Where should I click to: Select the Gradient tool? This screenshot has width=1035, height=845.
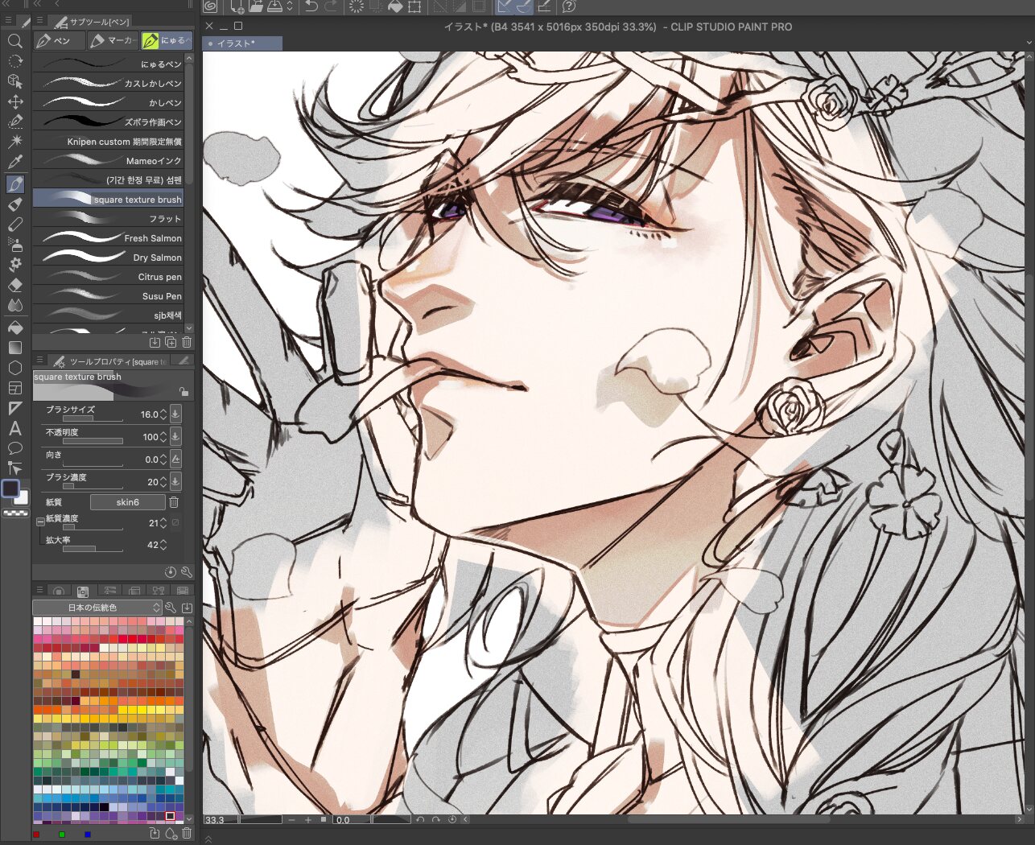click(x=14, y=348)
